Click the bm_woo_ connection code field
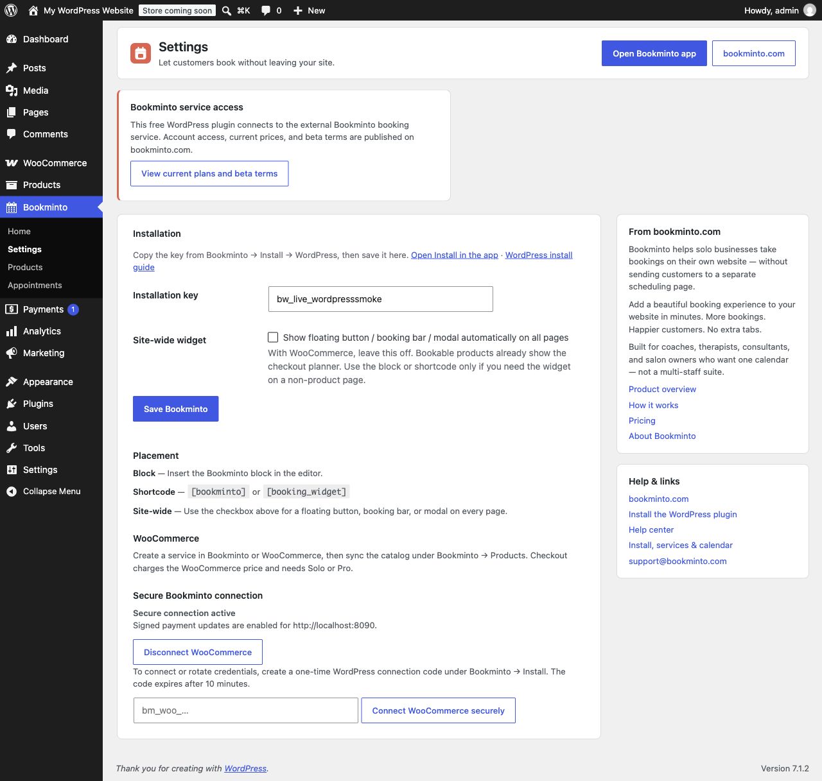The image size is (822, 781). pyautogui.click(x=246, y=710)
